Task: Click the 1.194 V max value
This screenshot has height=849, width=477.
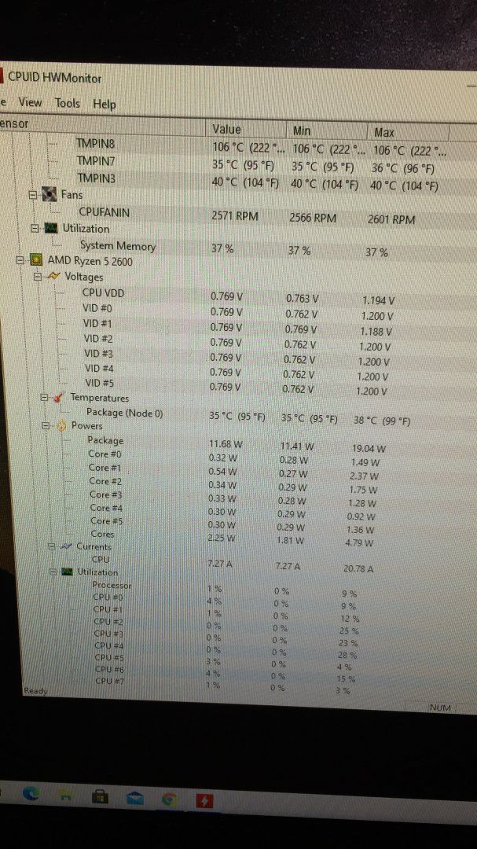Action: (x=377, y=300)
